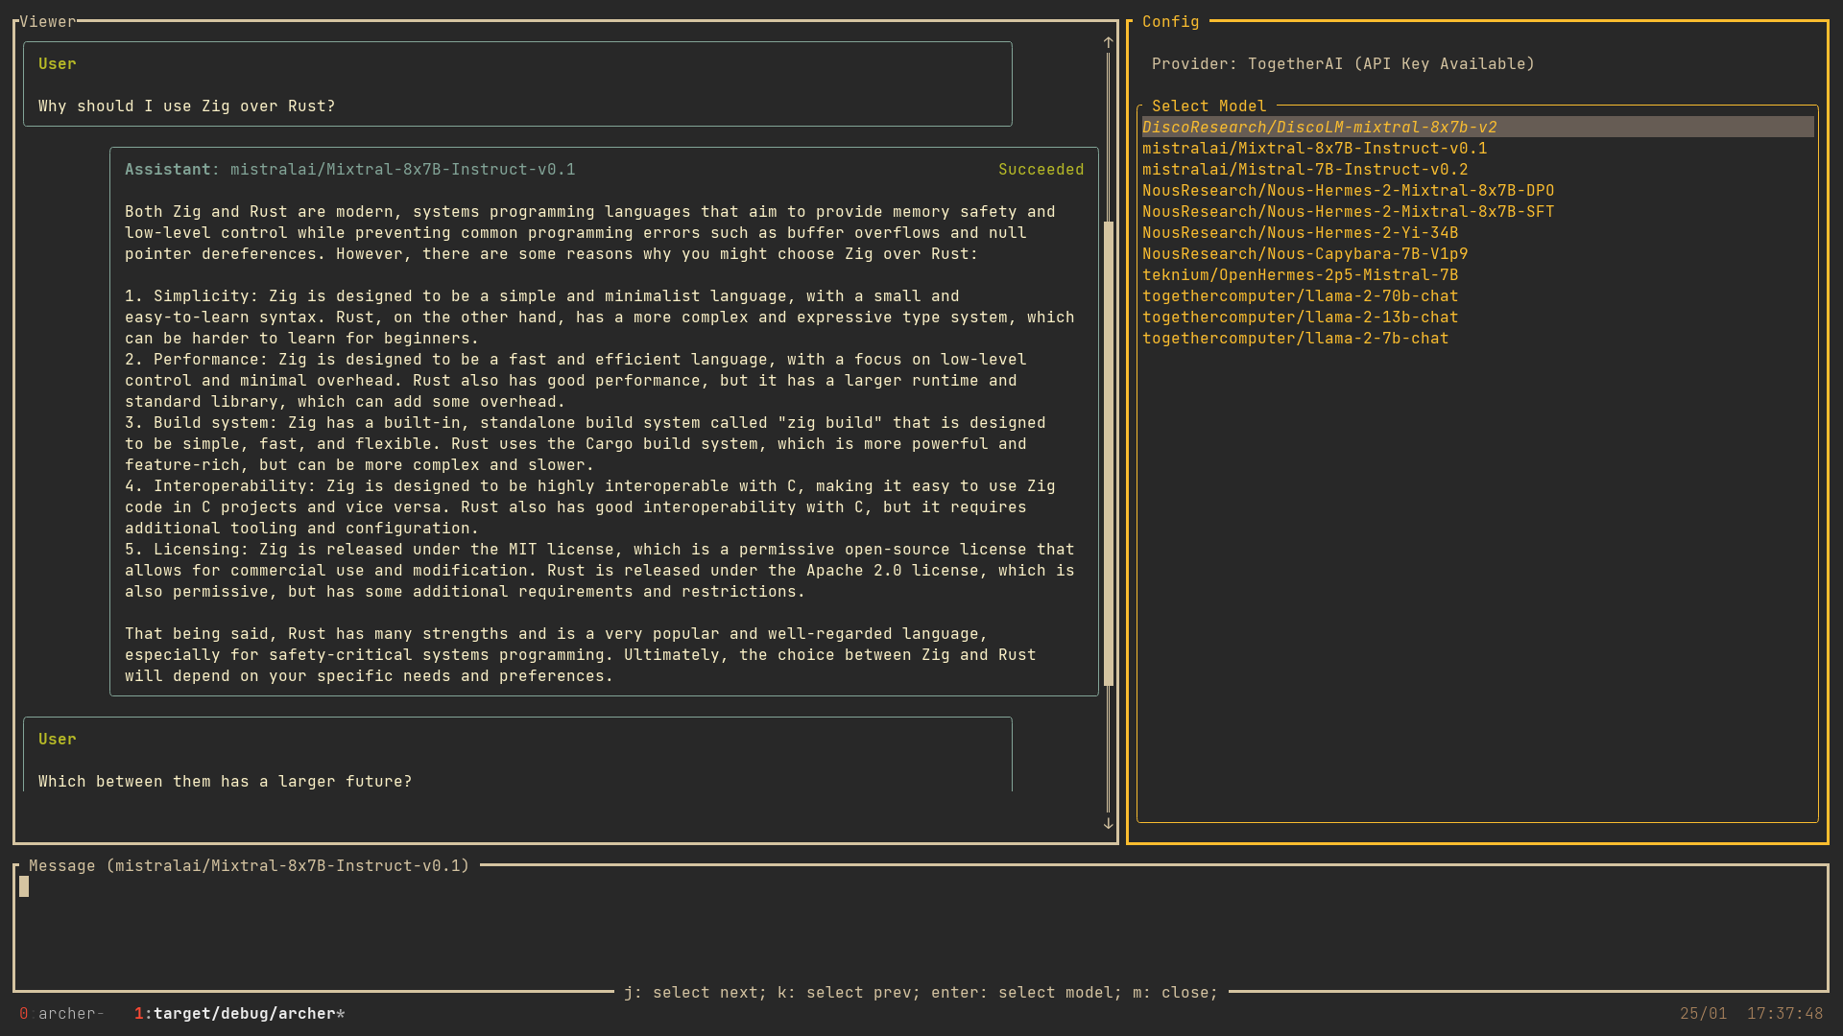Click the Assistant model header text
The image size is (1843, 1036).
pos(349,169)
